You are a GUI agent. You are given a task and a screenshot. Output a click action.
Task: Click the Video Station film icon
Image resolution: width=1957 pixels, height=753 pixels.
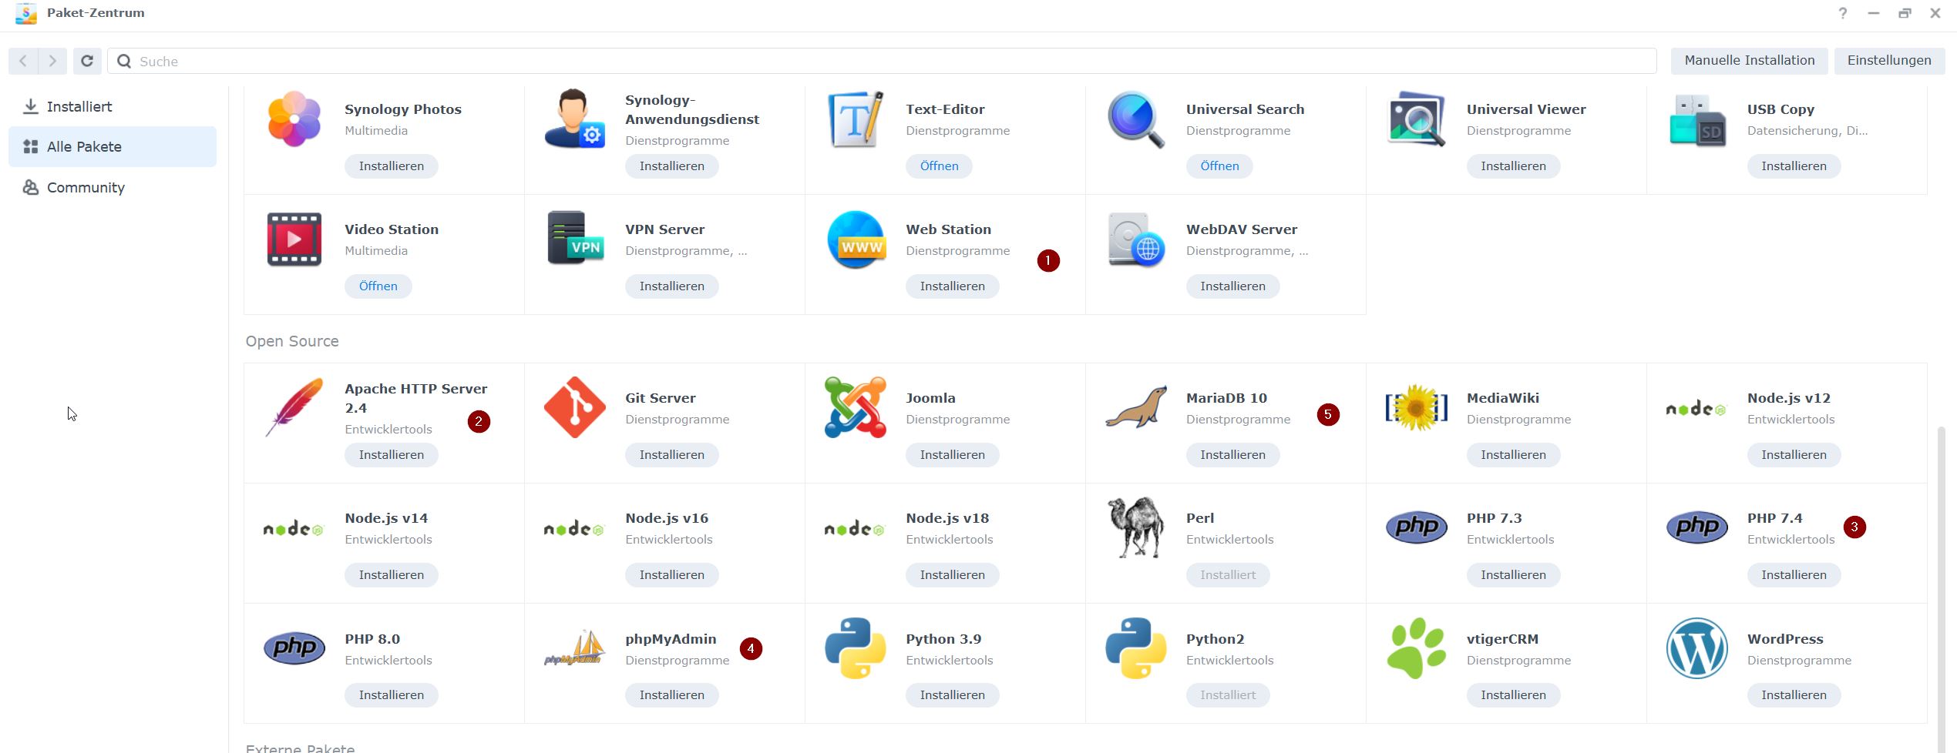tap(294, 239)
